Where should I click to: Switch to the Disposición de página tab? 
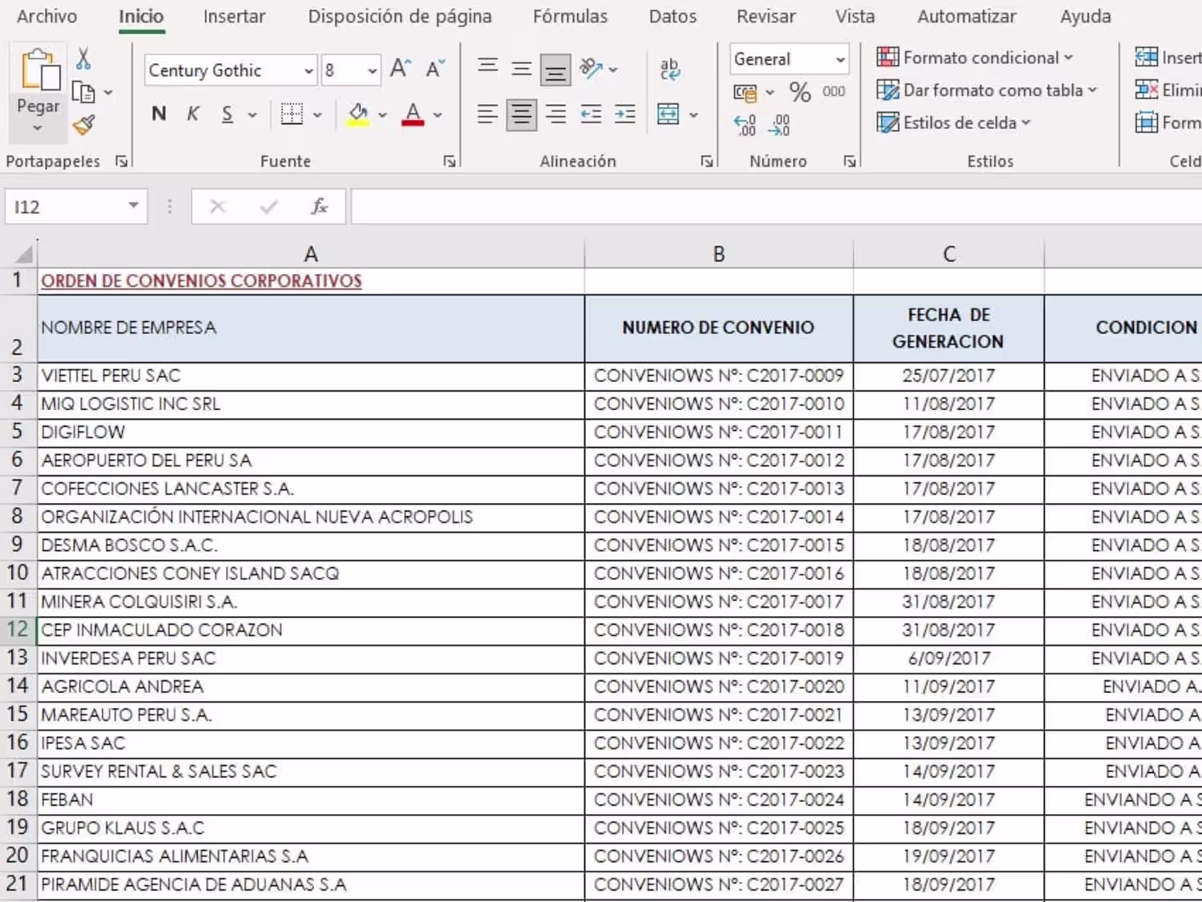tap(400, 16)
